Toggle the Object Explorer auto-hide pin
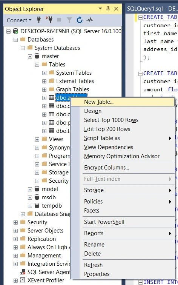Viewport: 178px width, 285px height. pyautogui.click(x=108, y=9)
